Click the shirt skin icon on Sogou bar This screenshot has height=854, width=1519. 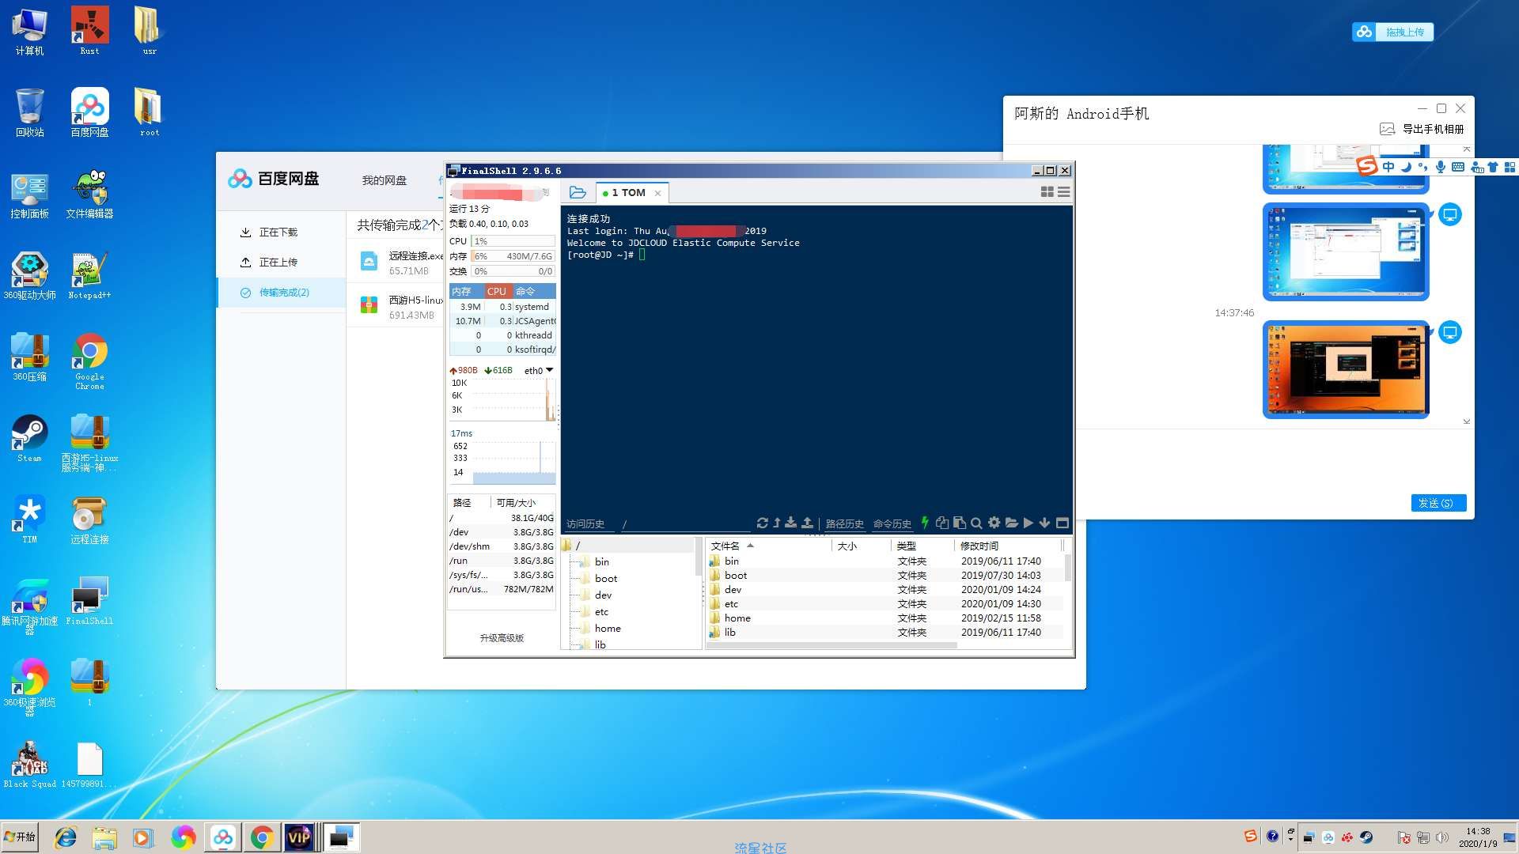coord(1493,167)
